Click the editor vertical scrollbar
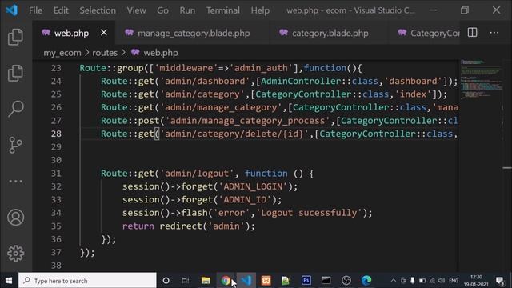The width and height of the screenshot is (512, 288). [507, 166]
